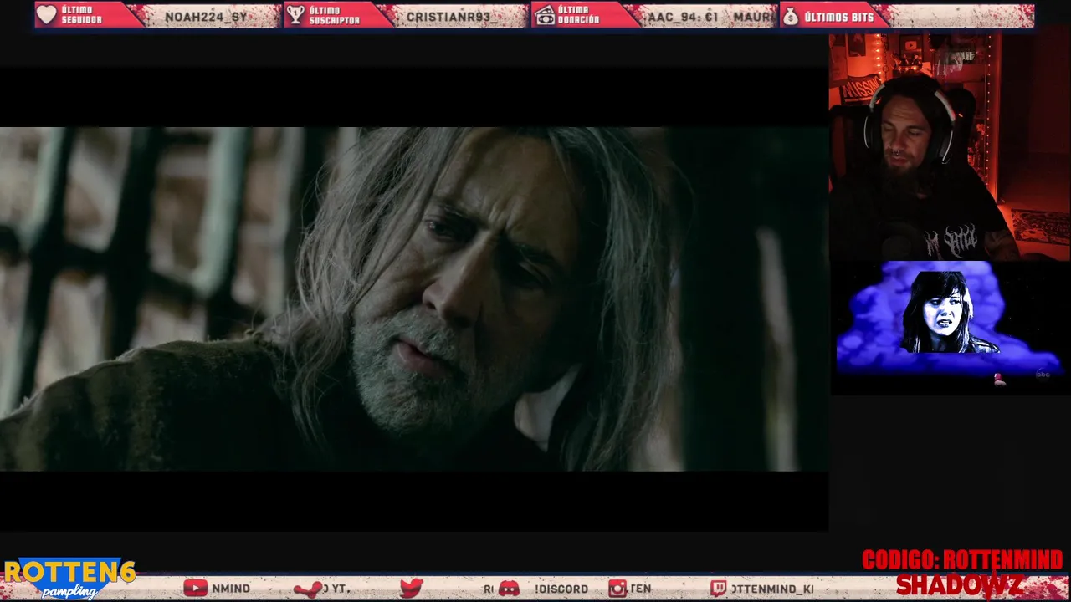Click the red SHADOWZ text
This screenshot has width=1071, height=602.
959,585
